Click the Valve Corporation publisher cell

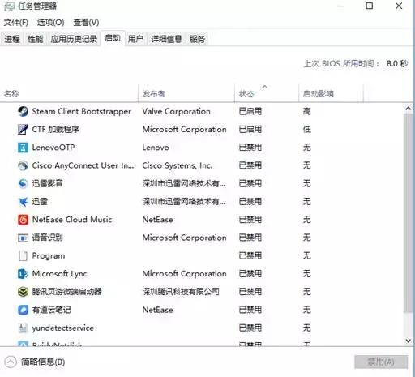(x=176, y=111)
